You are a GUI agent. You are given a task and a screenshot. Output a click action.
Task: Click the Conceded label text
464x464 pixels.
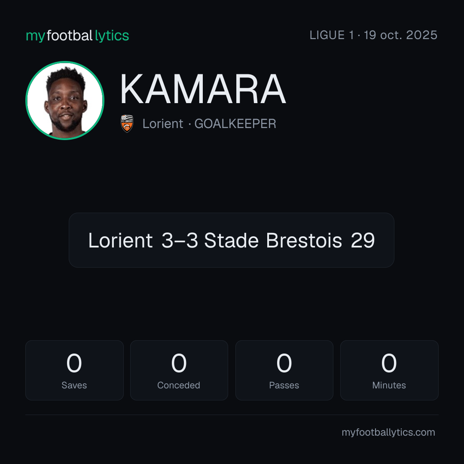179,385
